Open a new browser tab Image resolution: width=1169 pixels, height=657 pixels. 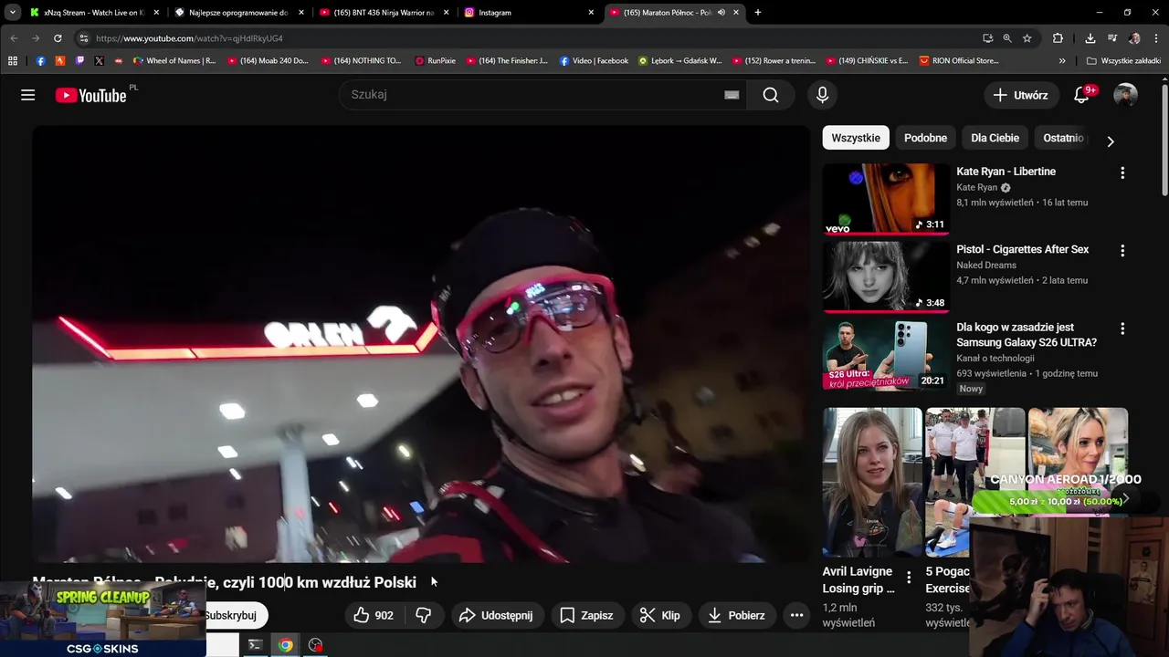757,13
